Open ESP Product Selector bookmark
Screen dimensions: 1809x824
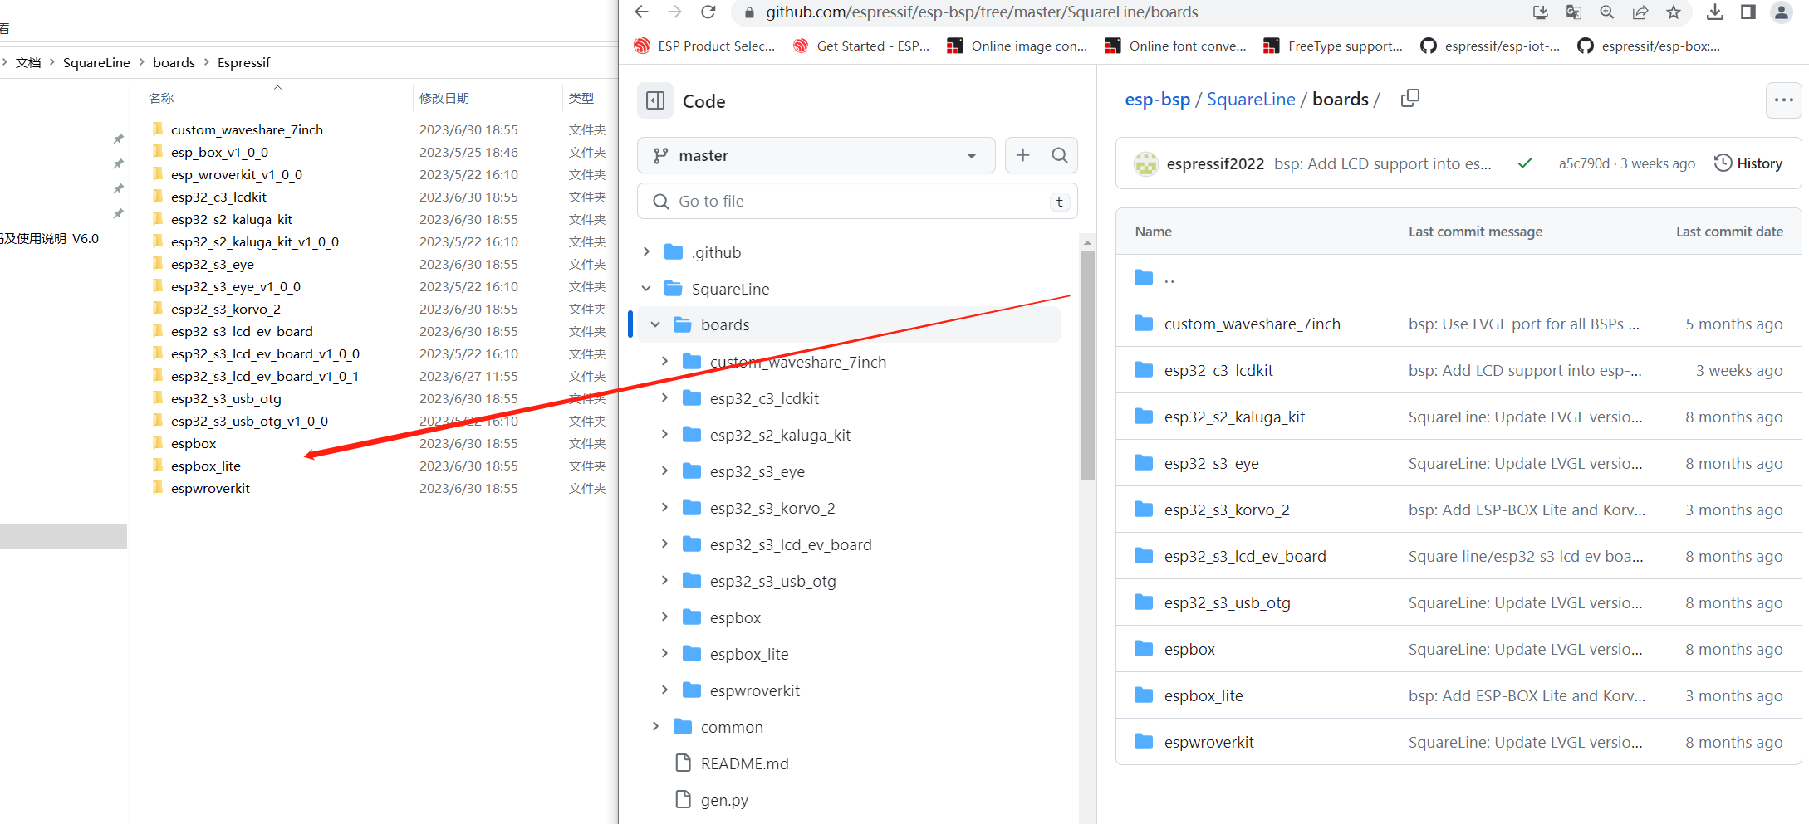(704, 46)
